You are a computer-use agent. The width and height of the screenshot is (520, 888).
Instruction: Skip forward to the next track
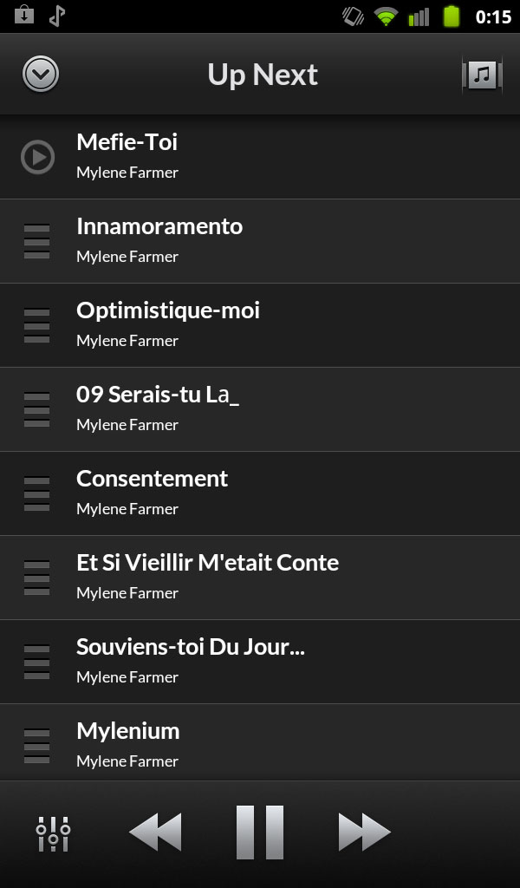tap(364, 833)
